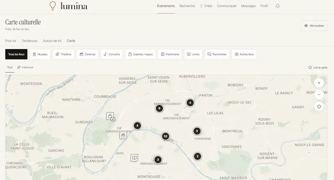334x180 pixels.
Task: Open the book marker near Javel
Action: (x=134, y=157)
